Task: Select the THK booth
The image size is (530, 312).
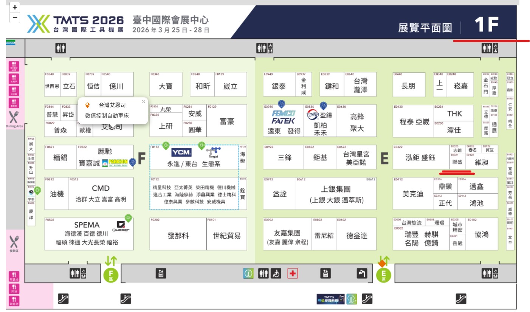Action: 454,113
